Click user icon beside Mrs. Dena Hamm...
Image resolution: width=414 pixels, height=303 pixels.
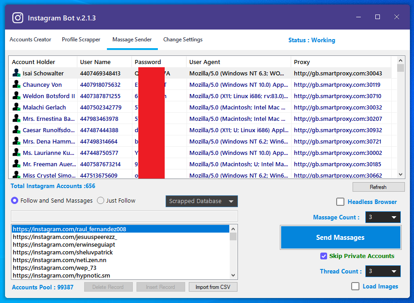point(16,141)
